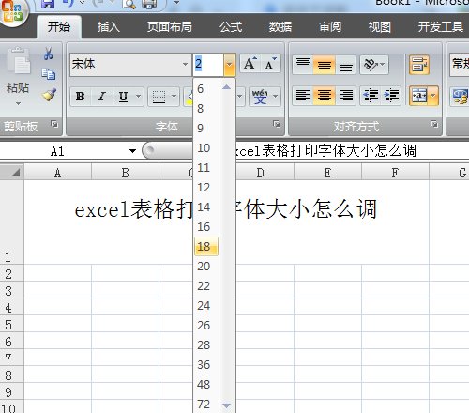Customize quick access toolbar dropdown
Viewport: 469px width, 413px height.
pos(177,3)
